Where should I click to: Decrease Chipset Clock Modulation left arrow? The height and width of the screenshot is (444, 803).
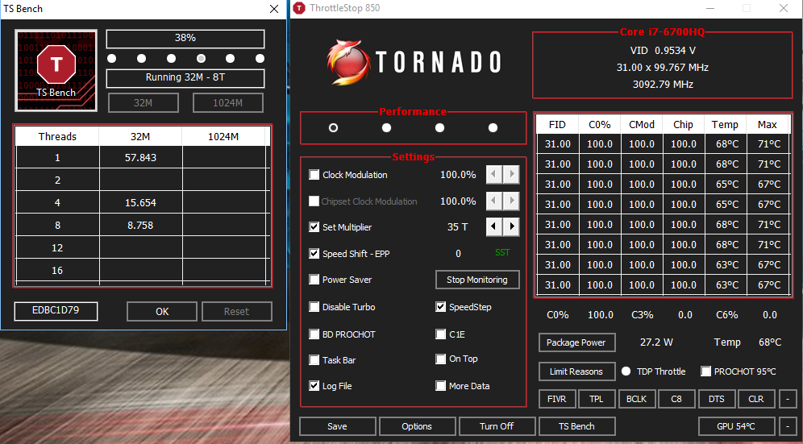[493, 201]
